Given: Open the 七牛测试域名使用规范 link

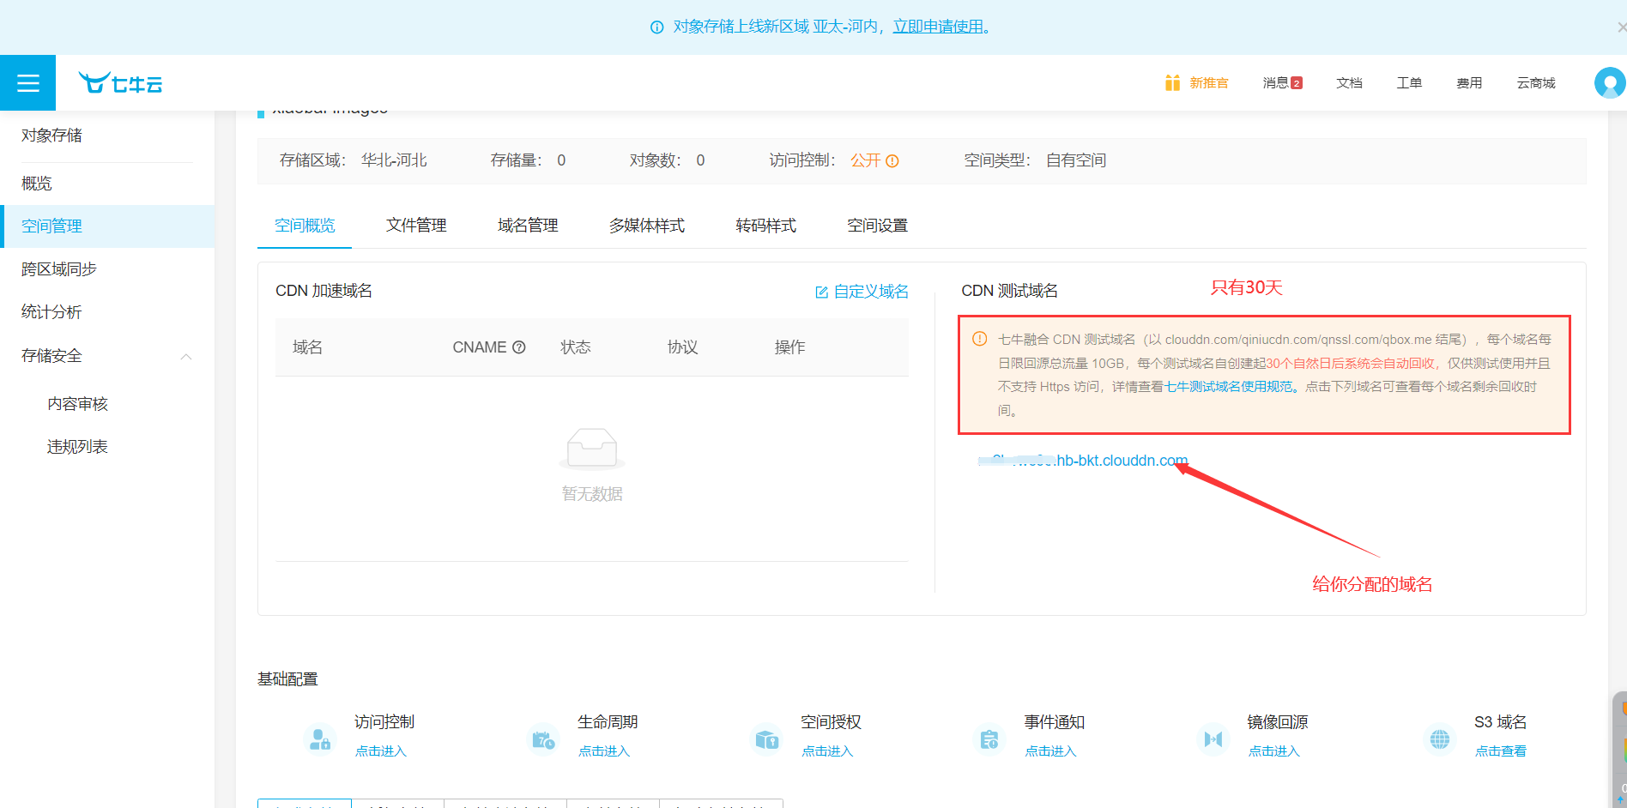Looking at the screenshot, I should point(1228,387).
